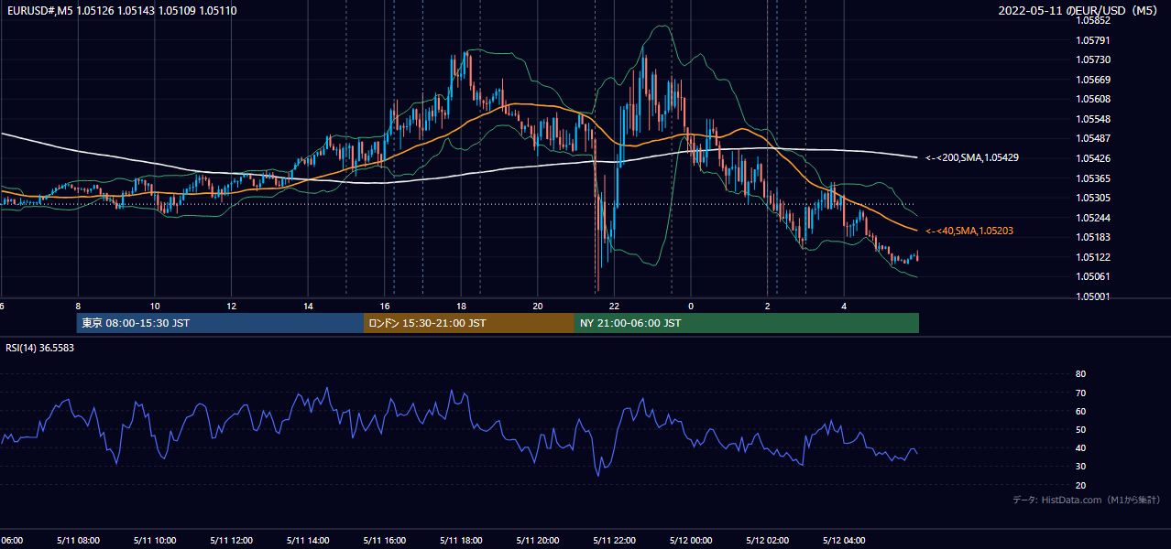Click the 5/11 16:00 bottom time label

(384, 540)
